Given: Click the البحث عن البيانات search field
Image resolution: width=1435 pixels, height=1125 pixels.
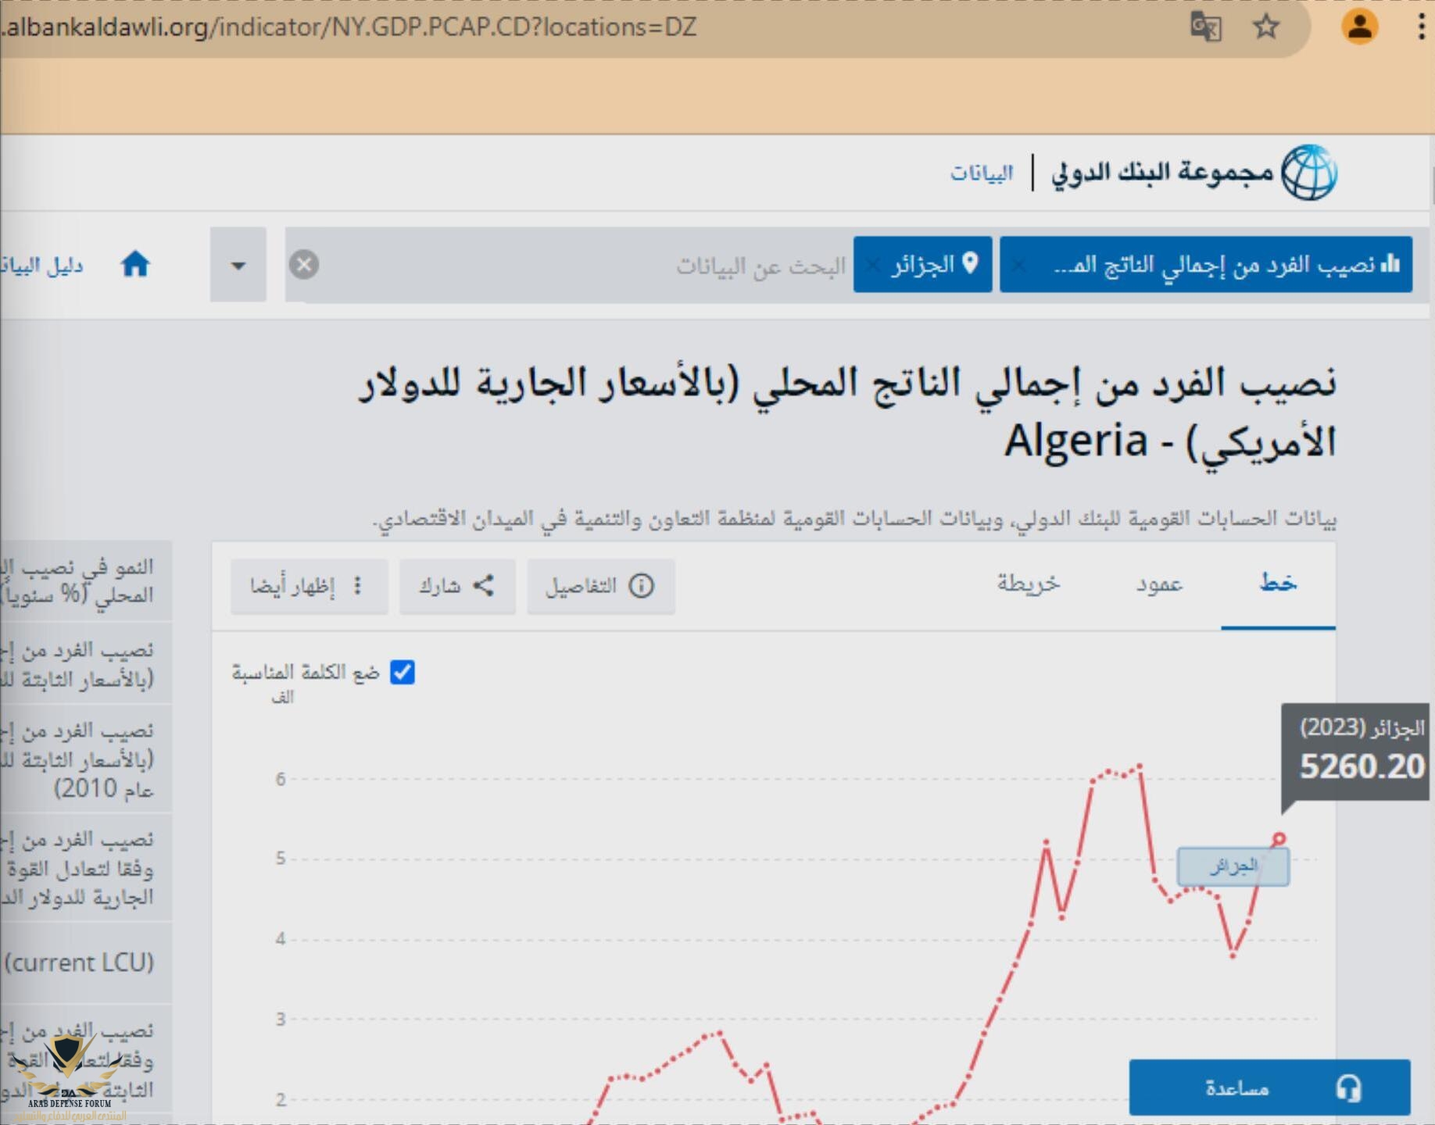Looking at the screenshot, I should (x=586, y=266).
